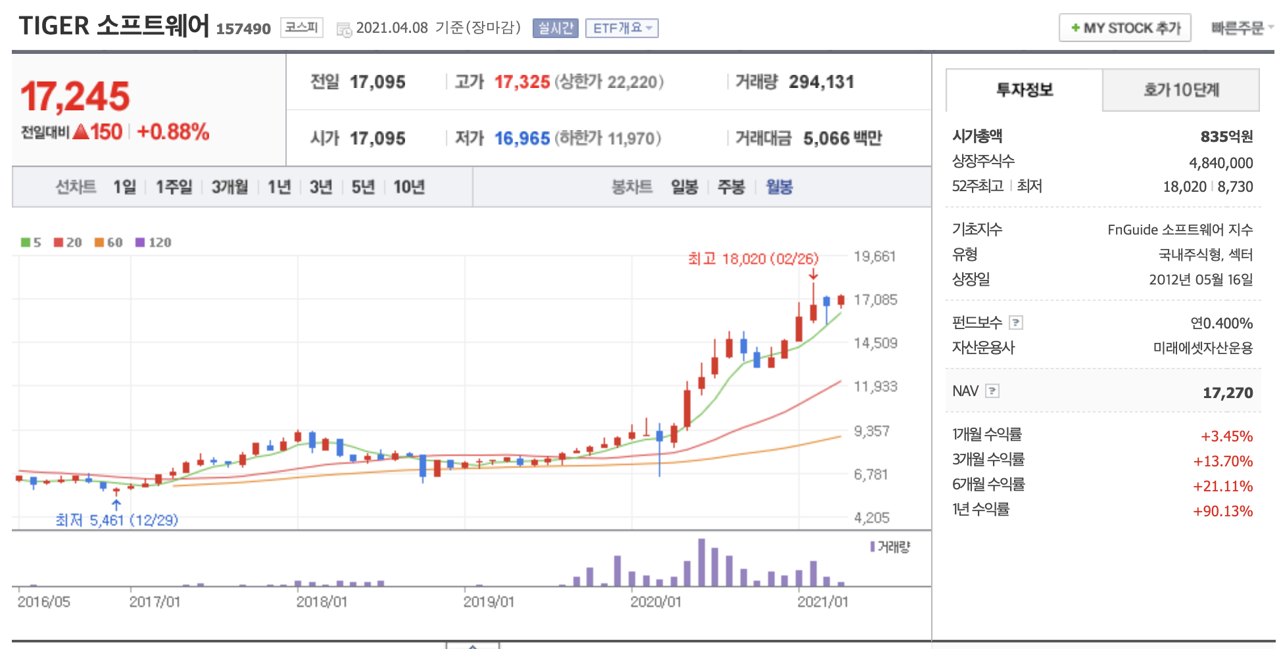Viewport: 1281px width, 649px height.
Task: Click the 저가 value 16,965
Action: tap(522, 139)
